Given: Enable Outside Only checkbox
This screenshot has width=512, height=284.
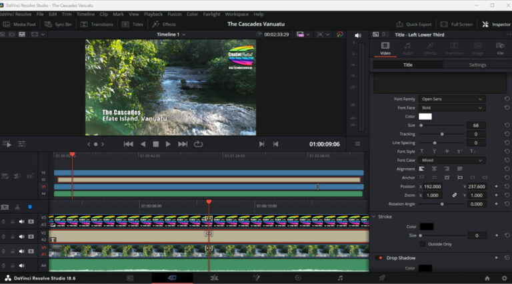Looking at the screenshot, I should click(x=422, y=244).
